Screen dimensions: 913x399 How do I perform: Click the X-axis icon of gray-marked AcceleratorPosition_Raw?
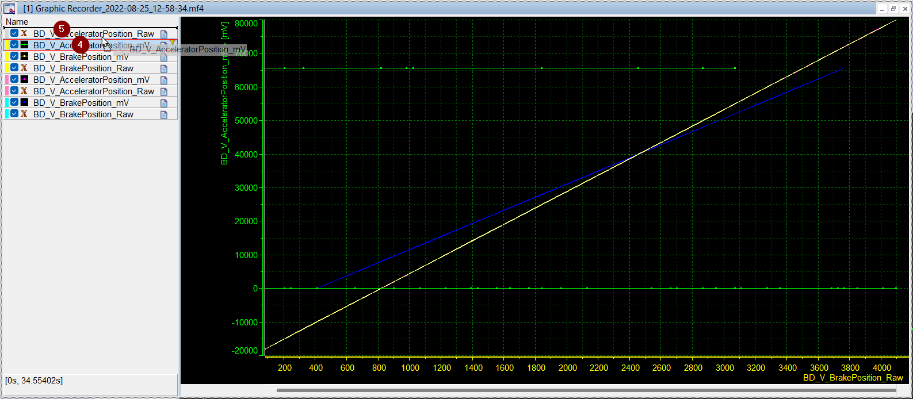tap(24, 34)
